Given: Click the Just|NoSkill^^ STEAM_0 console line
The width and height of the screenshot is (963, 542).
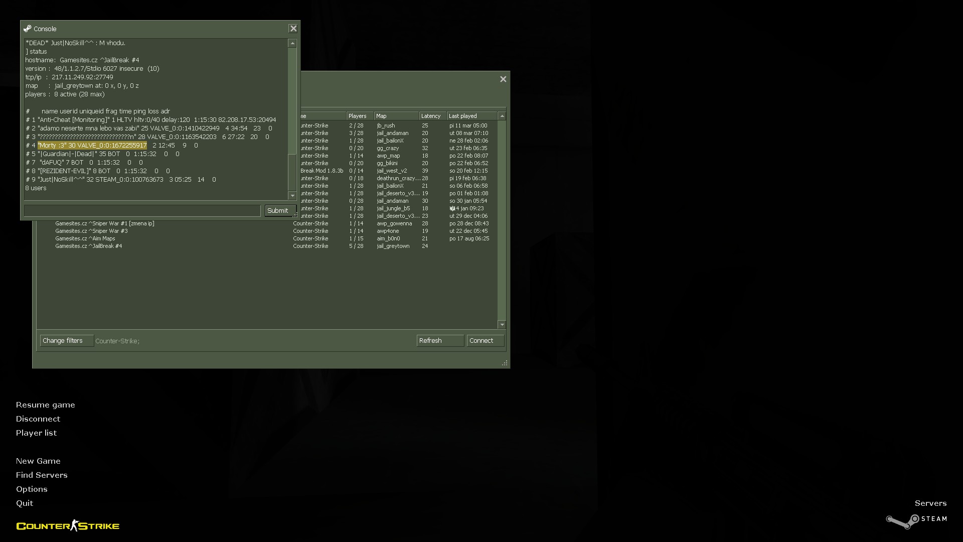Looking at the screenshot, I should (121, 180).
